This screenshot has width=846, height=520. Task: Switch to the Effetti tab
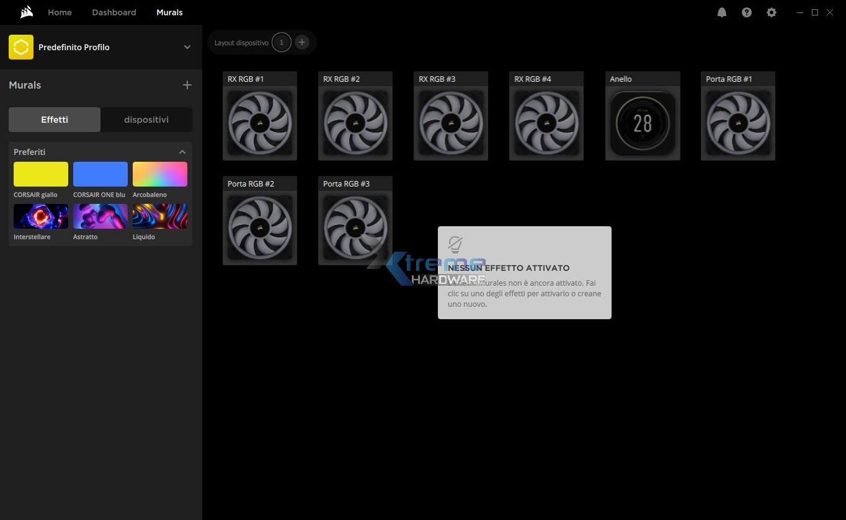55,120
